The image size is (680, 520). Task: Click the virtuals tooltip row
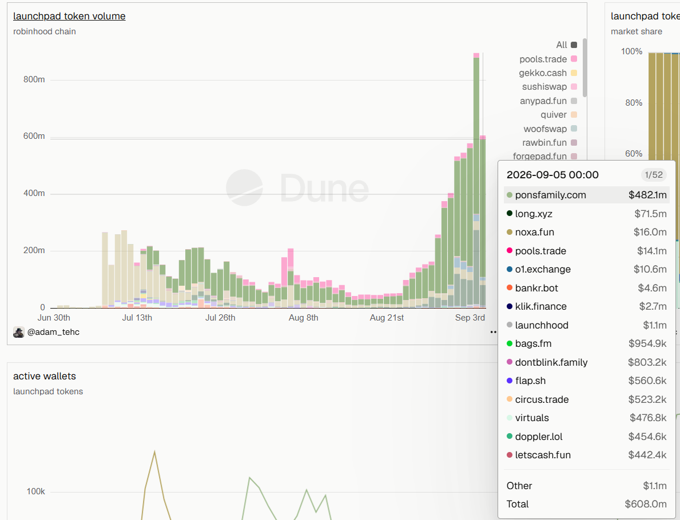[x=587, y=418]
